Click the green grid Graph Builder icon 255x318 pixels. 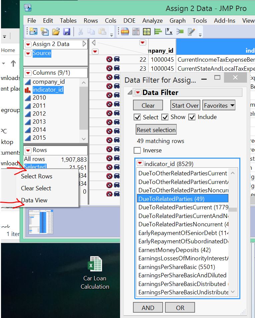[147, 32]
